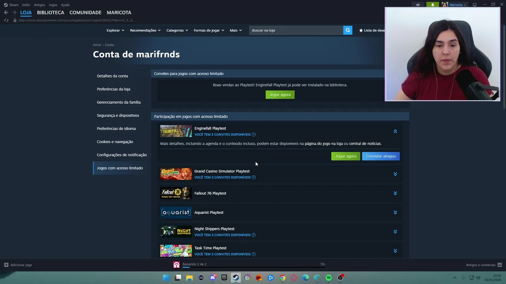Click Jogar agora in Enginefall details
This screenshot has width=506, height=284.
tap(346, 156)
